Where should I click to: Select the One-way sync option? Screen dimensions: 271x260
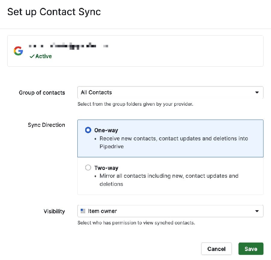pos(88,130)
